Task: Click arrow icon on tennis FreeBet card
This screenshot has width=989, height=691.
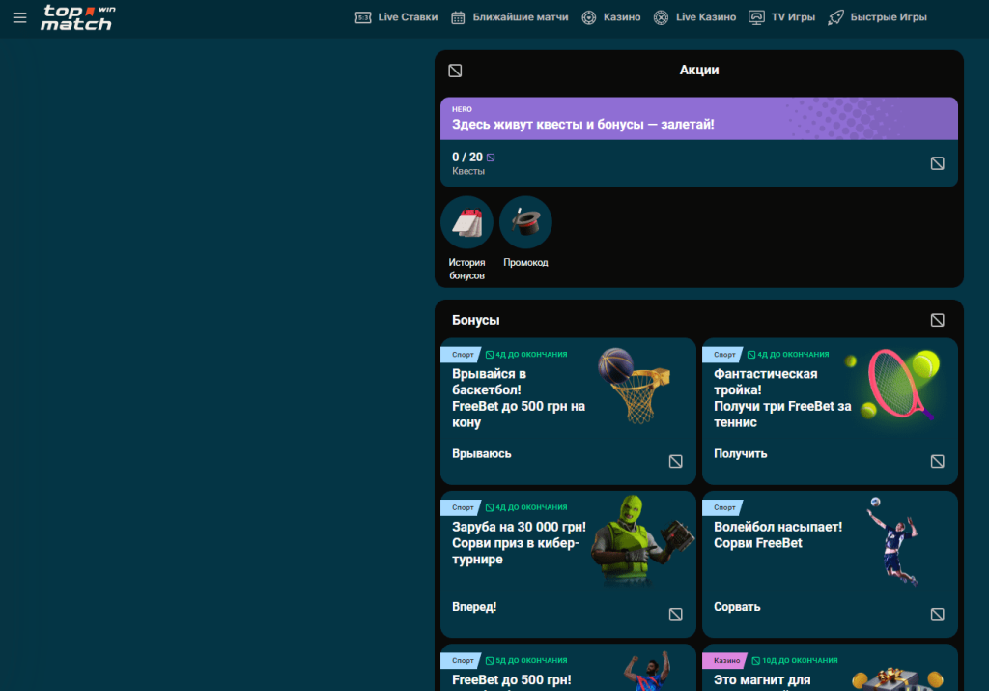Action: (937, 461)
